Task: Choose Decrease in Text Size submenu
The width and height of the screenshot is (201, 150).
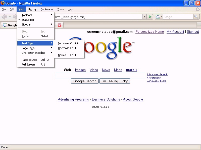Action: click(x=69, y=48)
